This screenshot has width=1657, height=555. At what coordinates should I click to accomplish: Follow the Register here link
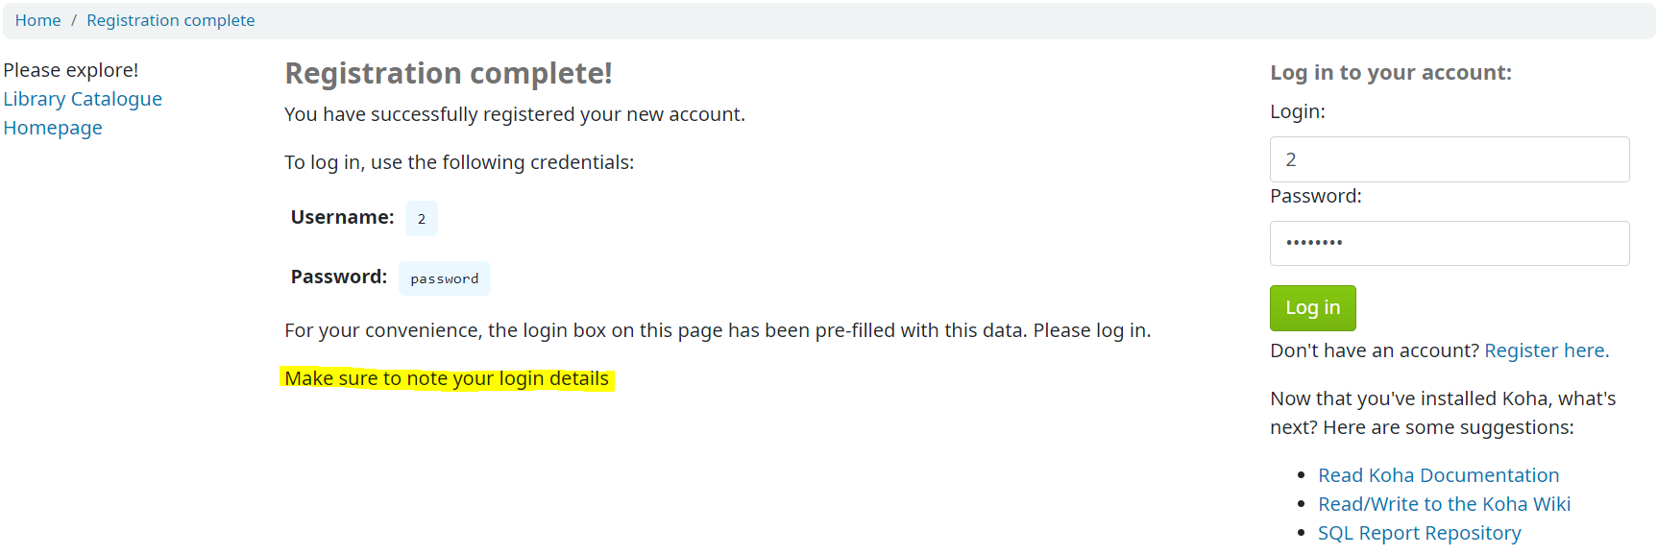1547,350
